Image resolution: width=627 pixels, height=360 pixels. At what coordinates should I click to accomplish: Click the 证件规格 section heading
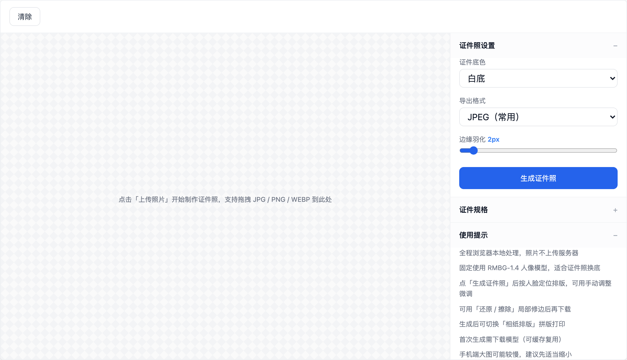pos(473,210)
